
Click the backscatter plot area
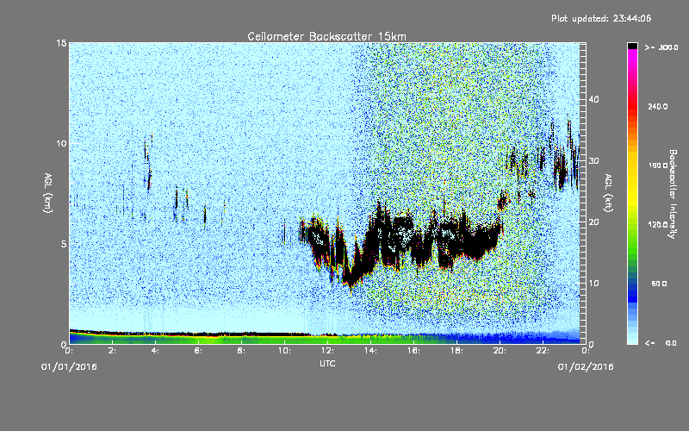point(327,193)
